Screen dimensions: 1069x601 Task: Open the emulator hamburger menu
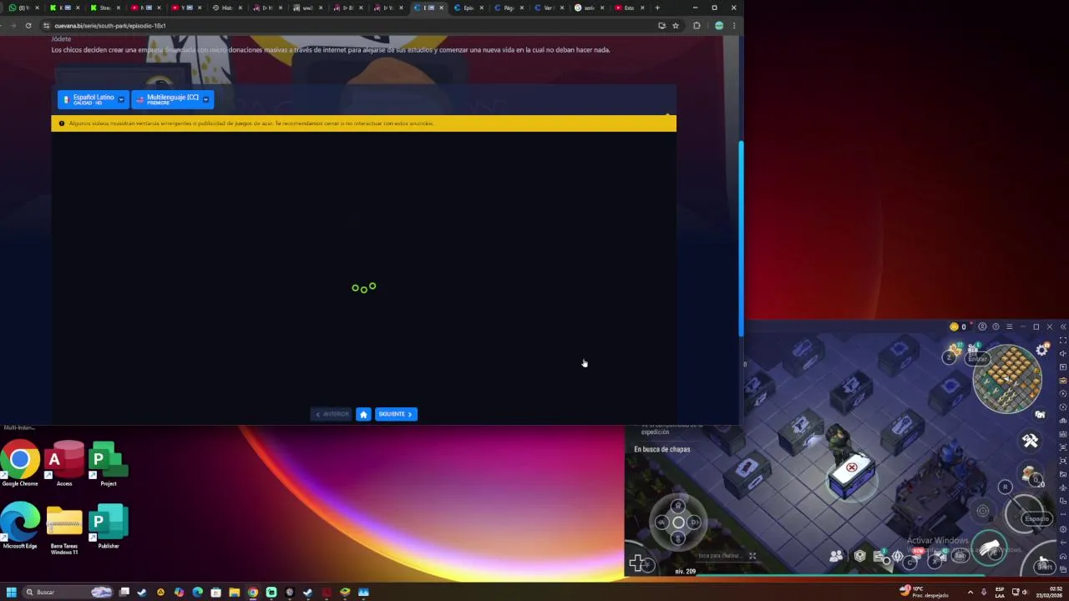(1009, 327)
